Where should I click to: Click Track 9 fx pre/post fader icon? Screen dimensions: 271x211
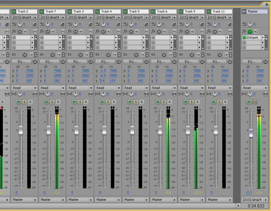pos(193,31)
